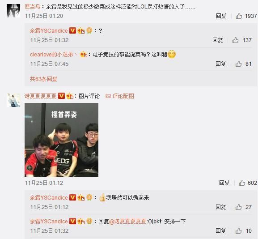Reply to 便当鸟's comment at 01:20
The width and height of the screenshot is (258, 239).
click(221, 16)
